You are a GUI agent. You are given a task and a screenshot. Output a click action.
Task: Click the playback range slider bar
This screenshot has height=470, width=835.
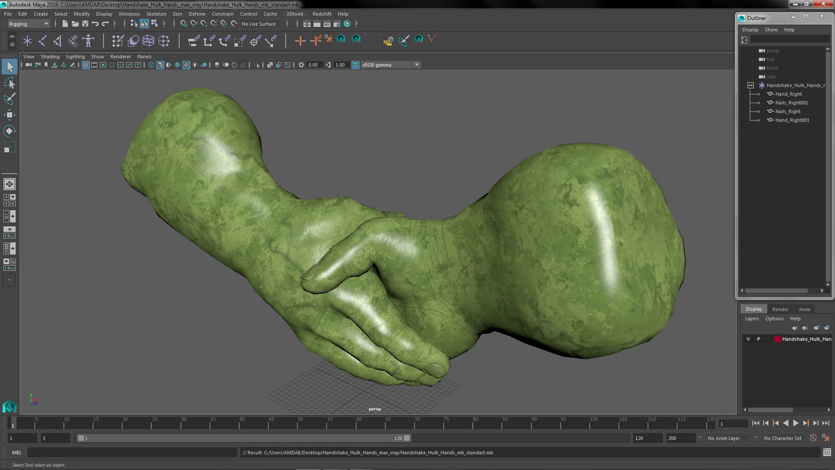[244, 438]
